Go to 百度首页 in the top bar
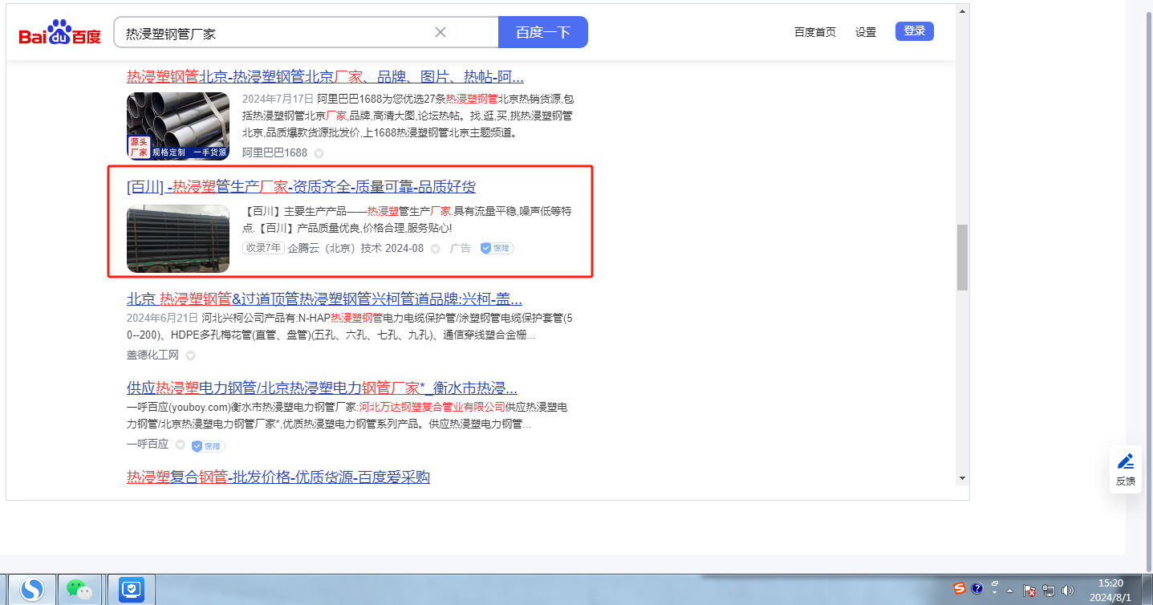This screenshot has height=605, width=1153. click(x=814, y=32)
